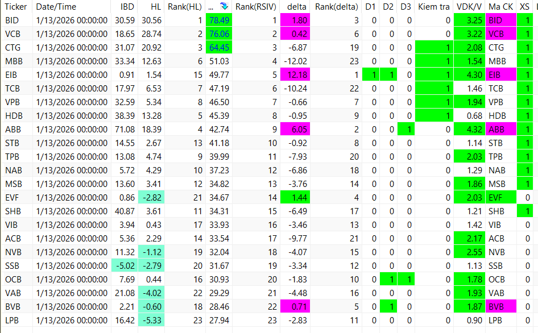Click the D2 column header
538x333 pixels.
(x=388, y=6)
